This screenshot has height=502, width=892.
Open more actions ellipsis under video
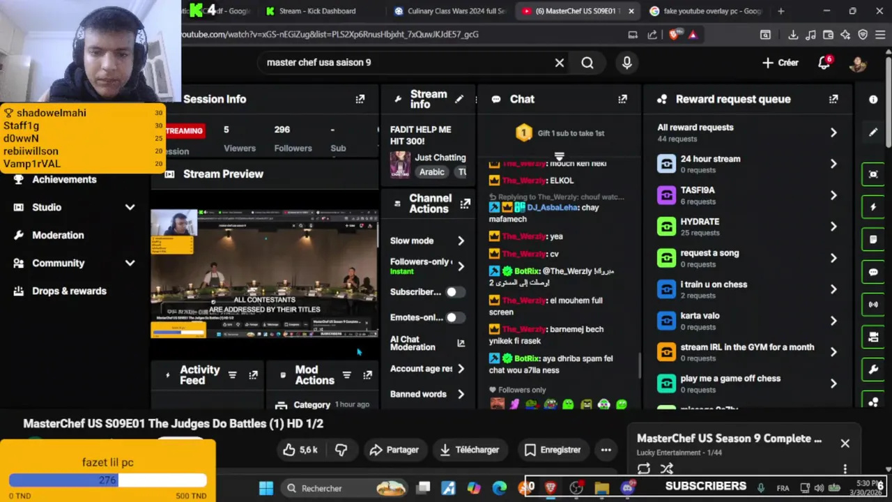tap(606, 450)
